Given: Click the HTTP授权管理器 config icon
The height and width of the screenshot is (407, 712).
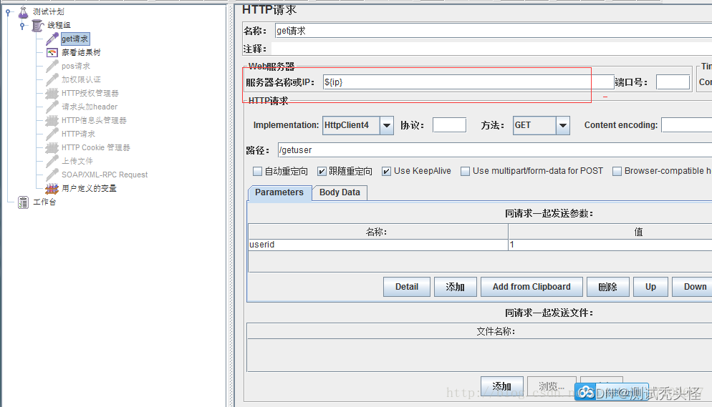Looking at the screenshot, I should pyautogui.click(x=52, y=94).
